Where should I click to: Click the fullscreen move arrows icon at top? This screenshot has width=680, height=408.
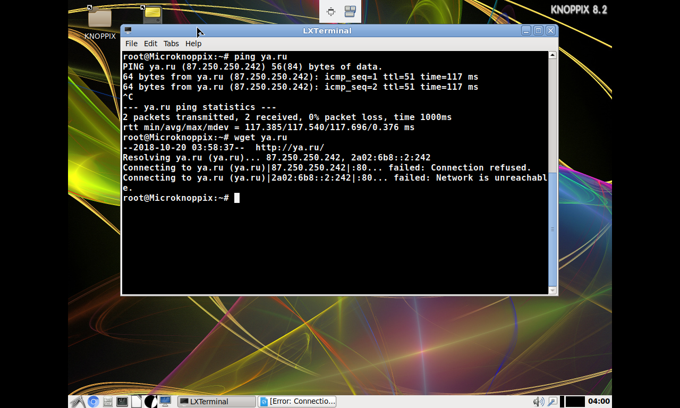331,12
